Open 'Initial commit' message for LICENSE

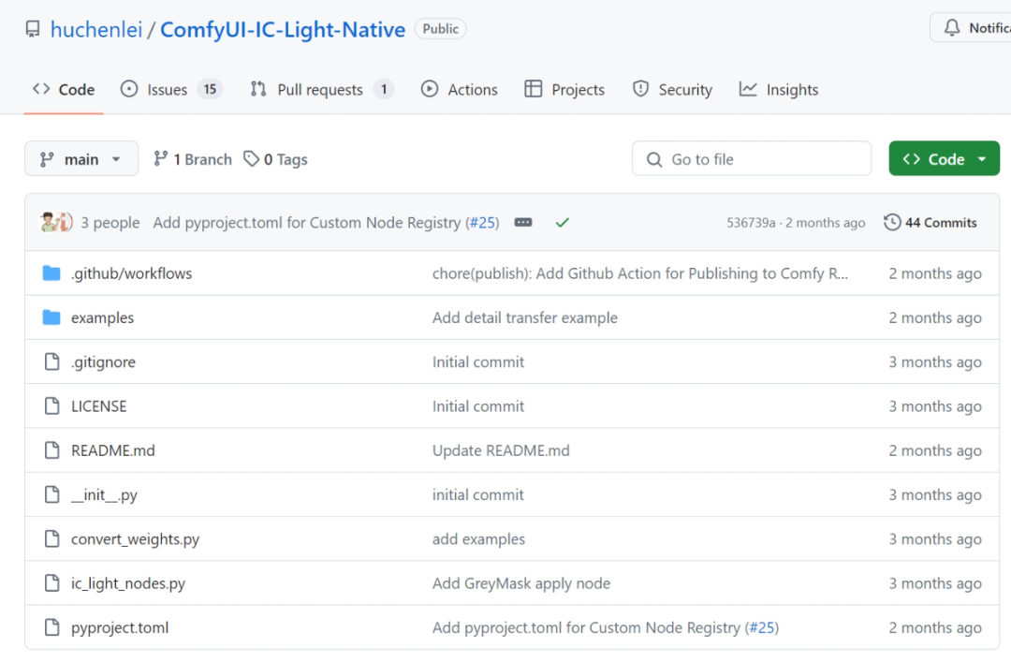click(x=477, y=405)
